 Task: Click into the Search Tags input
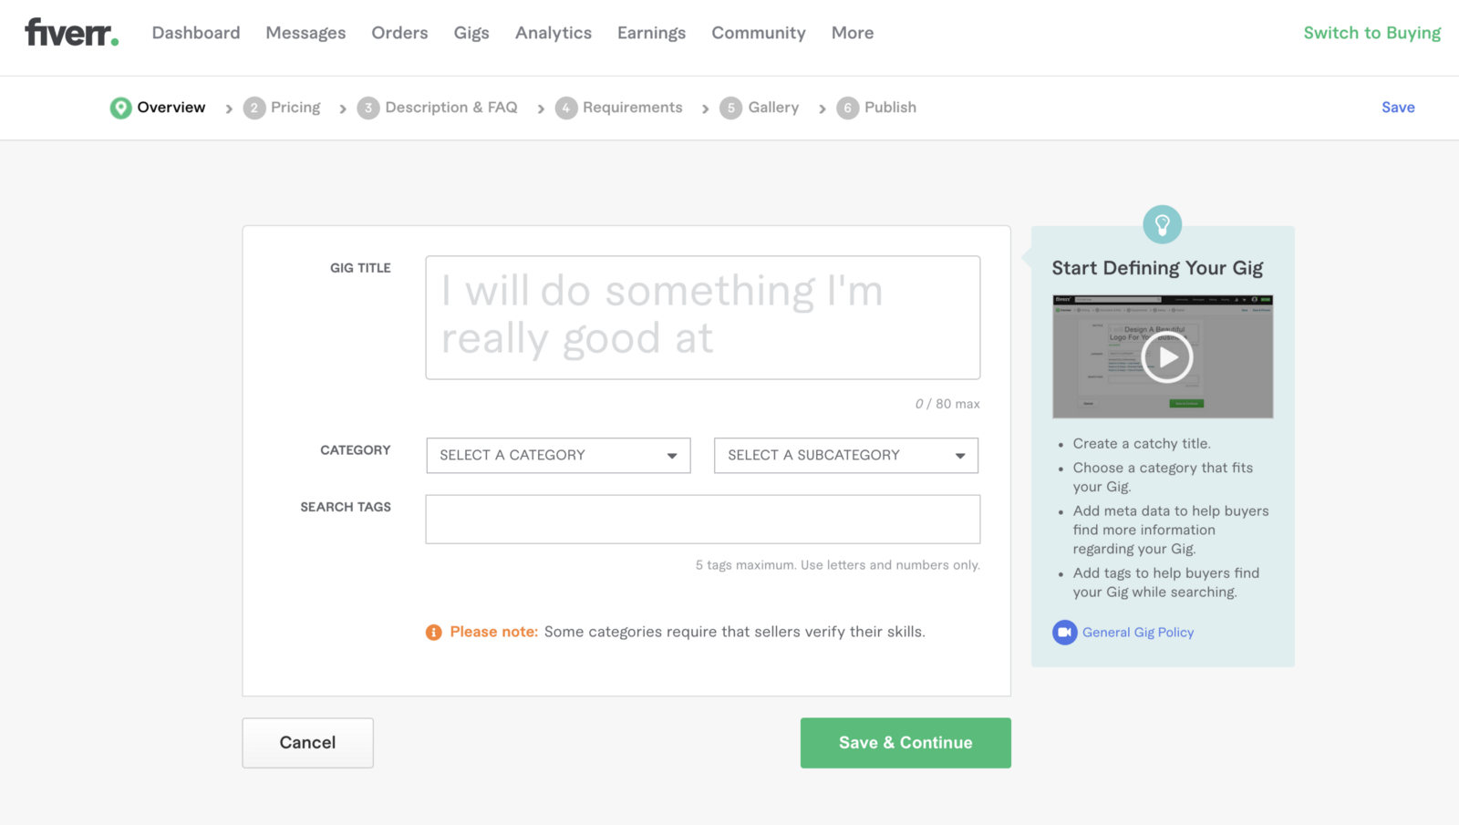point(702,520)
